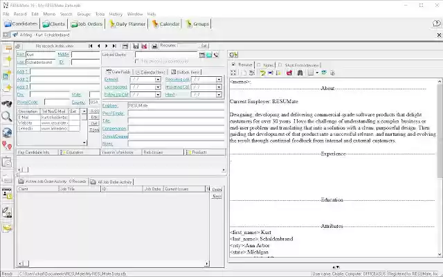The width and height of the screenshot is (443, 277).
Task: Open the Record menu
Action: point(20,14)
